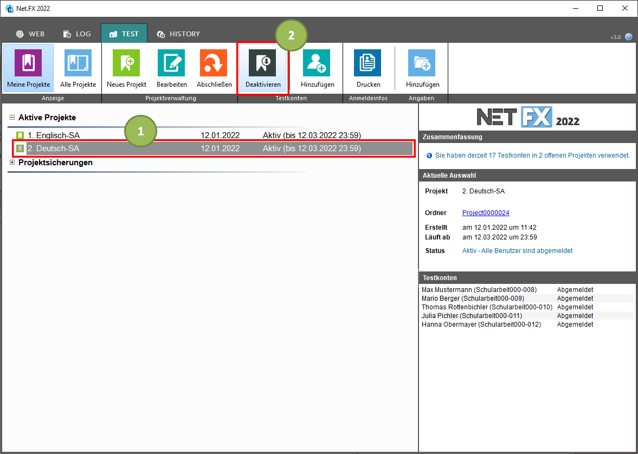
Task: Open the Project0000024 folder link
Action: click(x=486, y=213)
